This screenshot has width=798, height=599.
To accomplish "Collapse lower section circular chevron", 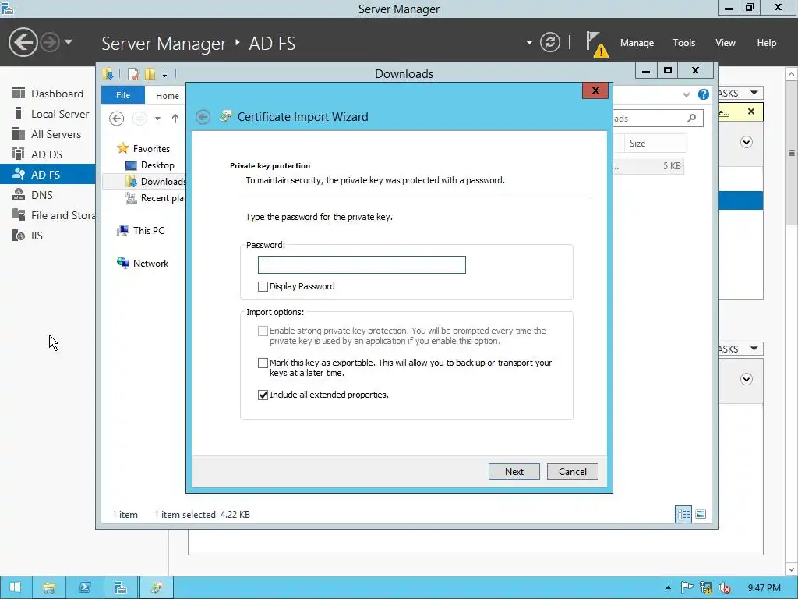I will click(746, 379).
